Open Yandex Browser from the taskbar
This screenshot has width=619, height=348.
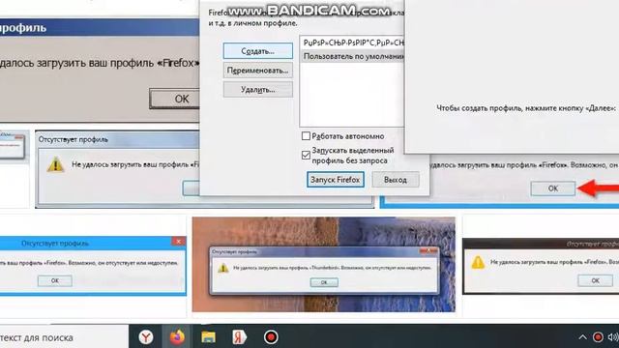(146, 337)
